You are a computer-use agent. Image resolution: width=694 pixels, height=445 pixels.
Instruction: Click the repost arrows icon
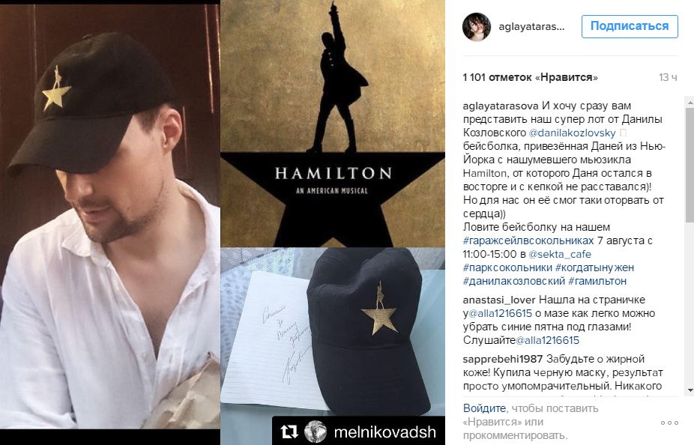click(x=289, y=432)
